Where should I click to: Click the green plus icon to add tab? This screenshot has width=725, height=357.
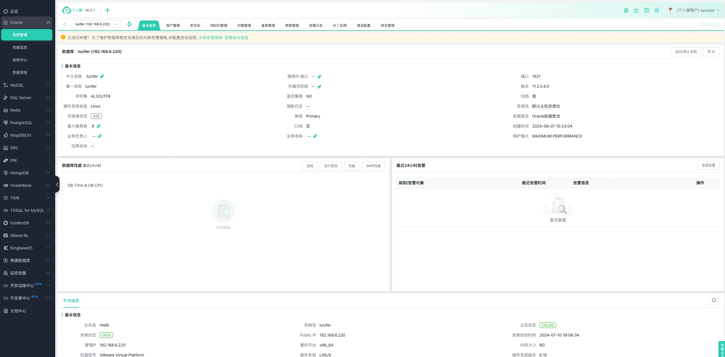107,10
